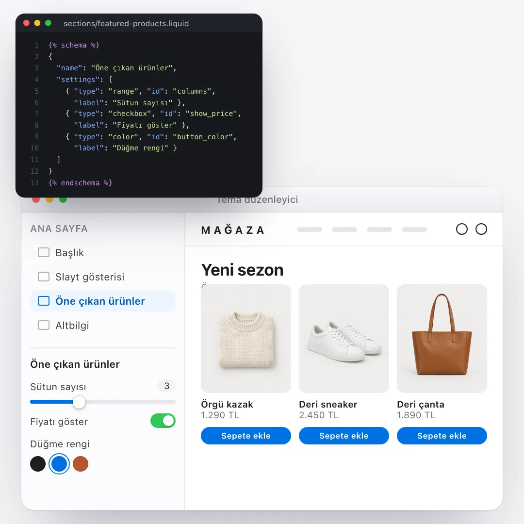Close the code editor window (red dot)
The image size is (524, 524).
click(26, 23)
